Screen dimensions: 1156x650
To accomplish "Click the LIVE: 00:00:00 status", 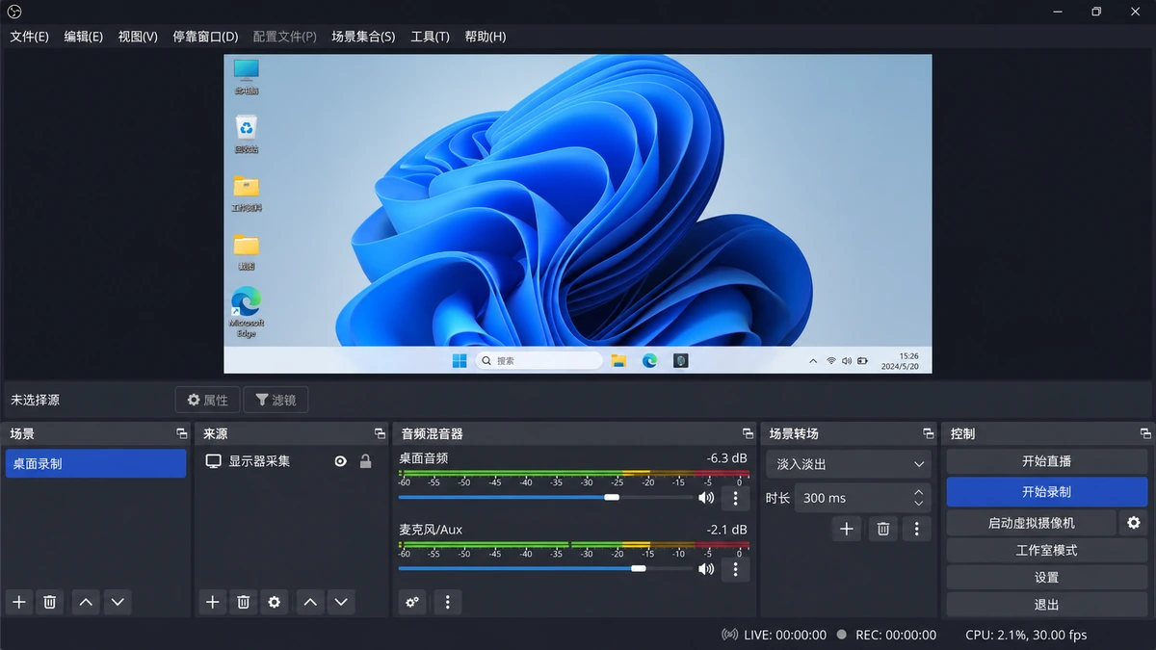I will point(785,635).
